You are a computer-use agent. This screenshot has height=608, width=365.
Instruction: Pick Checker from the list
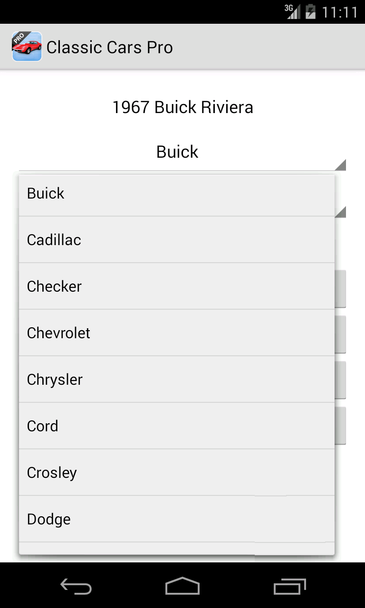click(177, 286)
